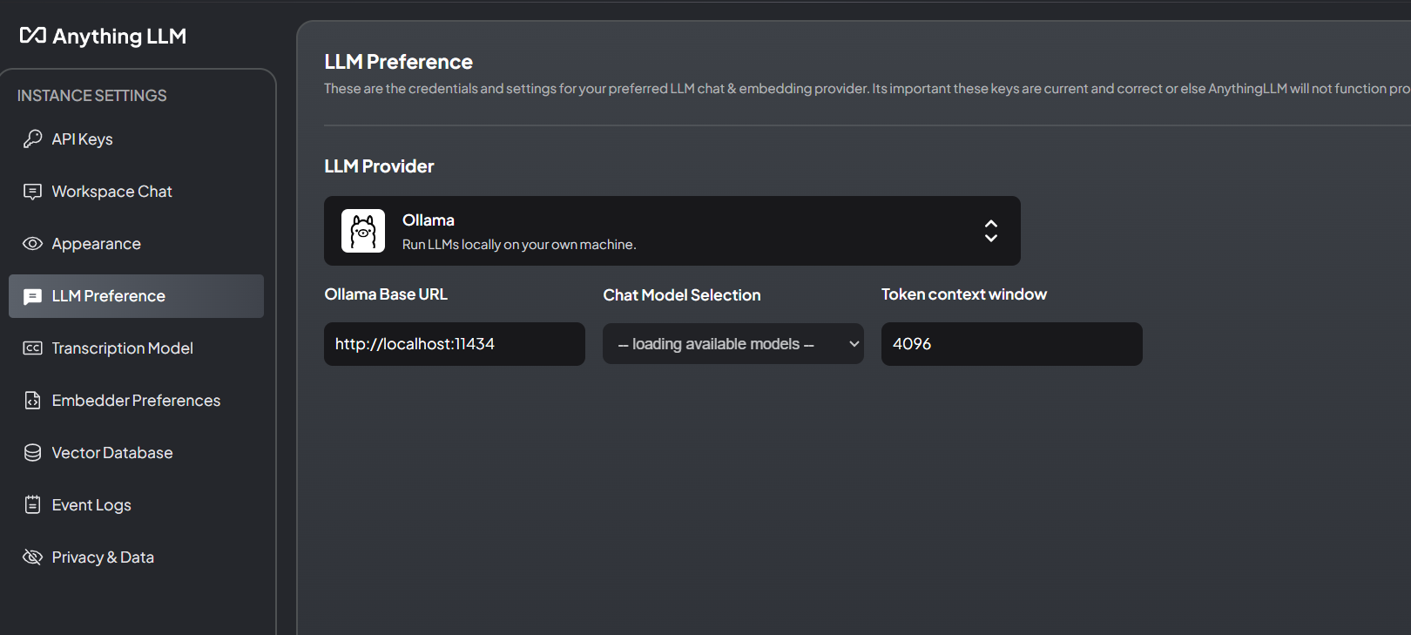Click the Workspace Chat speech bubble icon
1411x635 pixels.
32,192
